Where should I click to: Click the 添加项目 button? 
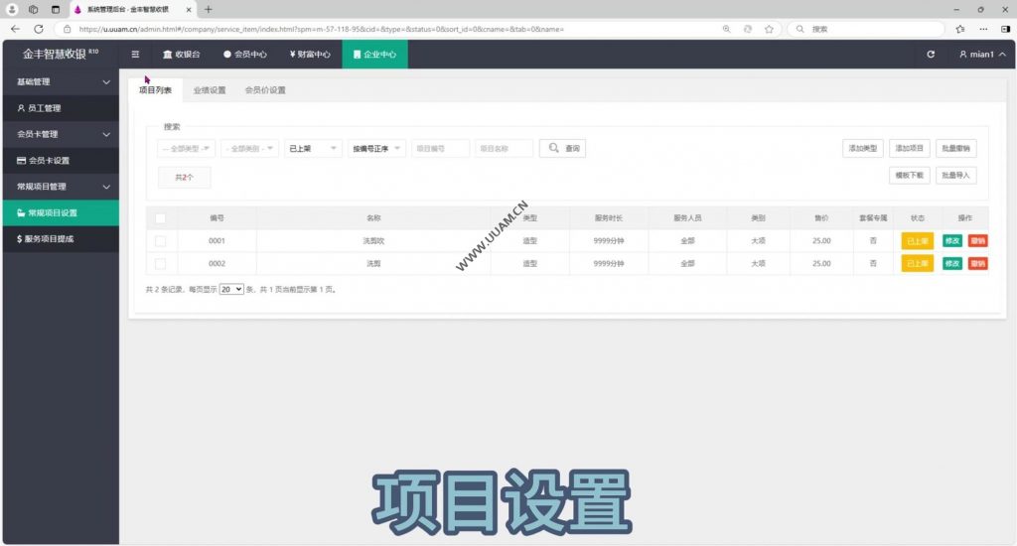[x=909, y=149]
